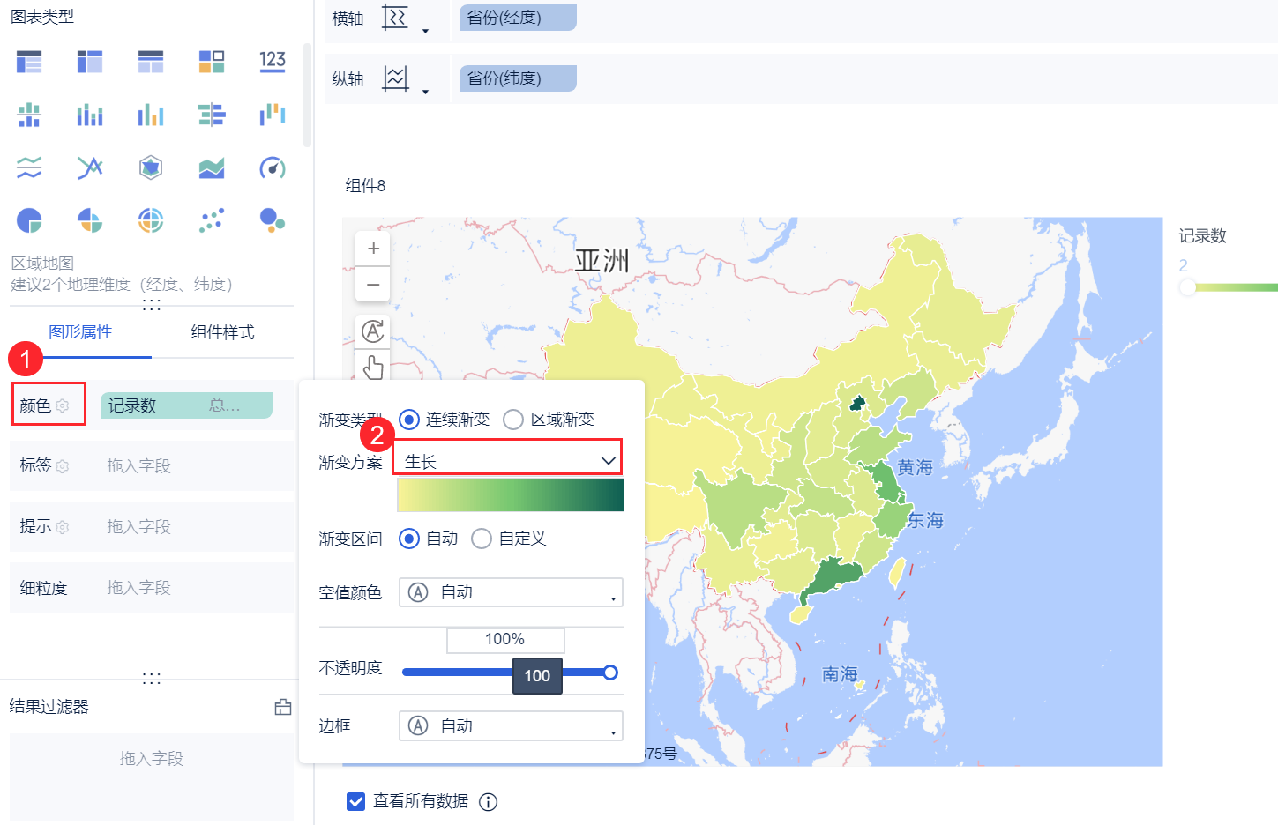Choose the waterfall chart icon

[273, 115]
